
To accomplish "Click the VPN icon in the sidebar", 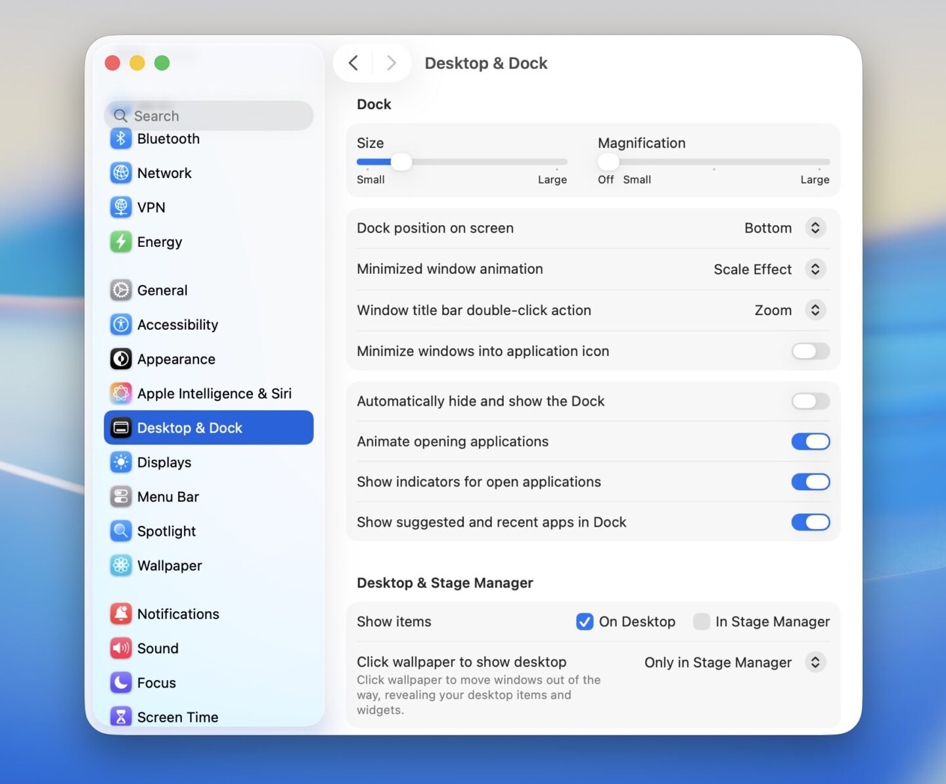I will (x=121, y=207).
